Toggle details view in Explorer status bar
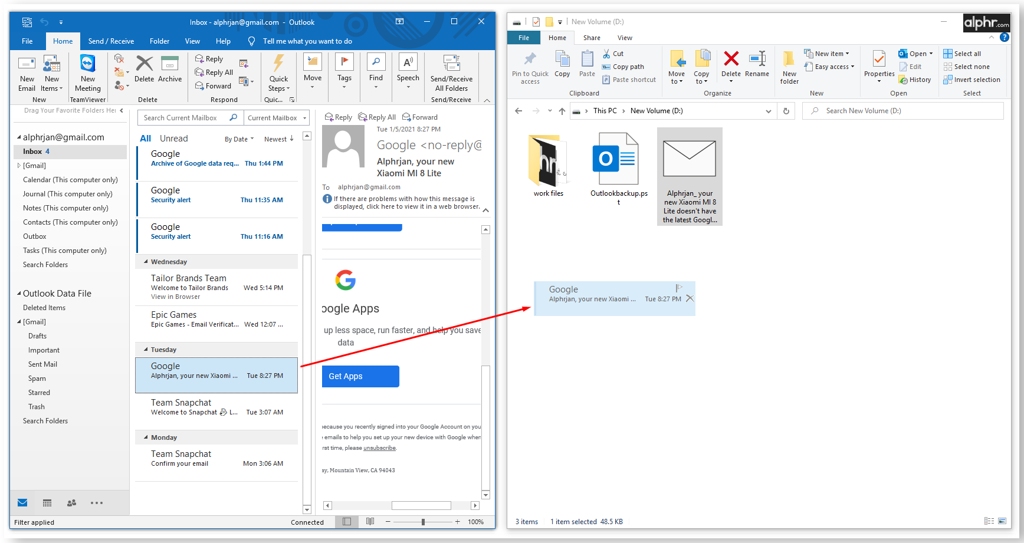Image resolution: width=1024 pixels, height=543 pixels. tap(989, 521)
